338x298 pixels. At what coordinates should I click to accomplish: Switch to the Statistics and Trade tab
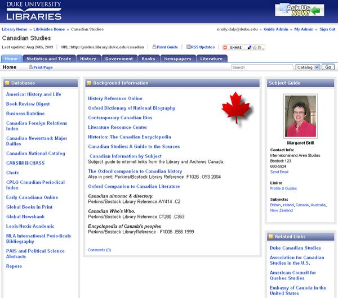(x=48, y=58)
